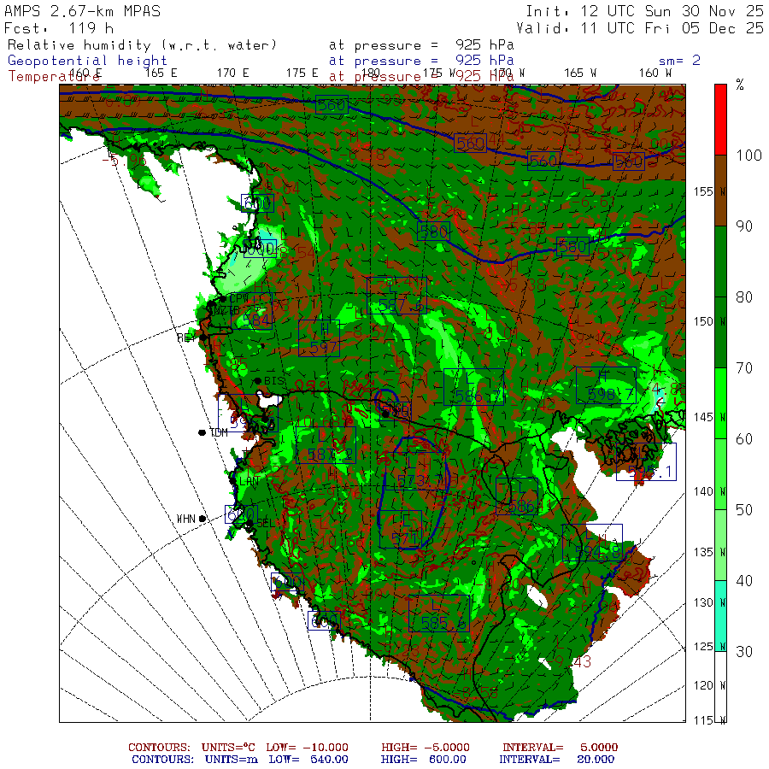This screenshot has height=769, width=769.
Task: Click the boxed L 587.2 height label
Action: click(326, 445)
